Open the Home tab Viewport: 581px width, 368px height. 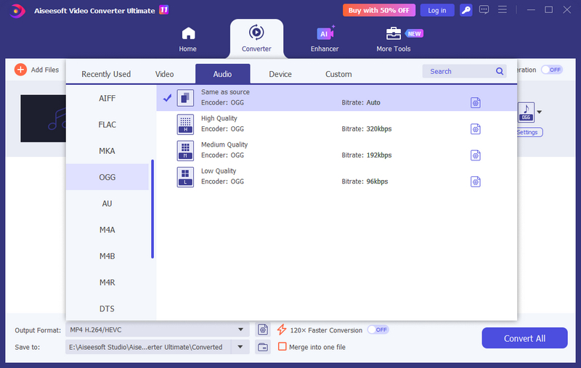pos(188,39)
